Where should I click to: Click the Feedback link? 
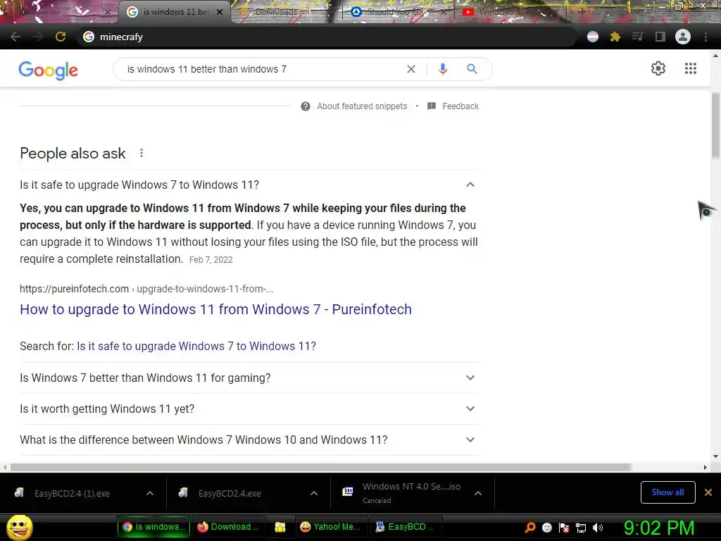click(x=460, y=106)
